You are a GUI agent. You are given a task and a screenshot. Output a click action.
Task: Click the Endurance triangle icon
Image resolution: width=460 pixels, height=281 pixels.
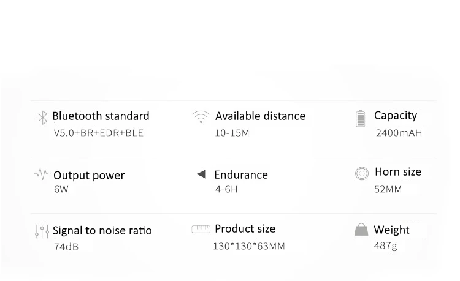pyautogui.click(x=202, y=174)
